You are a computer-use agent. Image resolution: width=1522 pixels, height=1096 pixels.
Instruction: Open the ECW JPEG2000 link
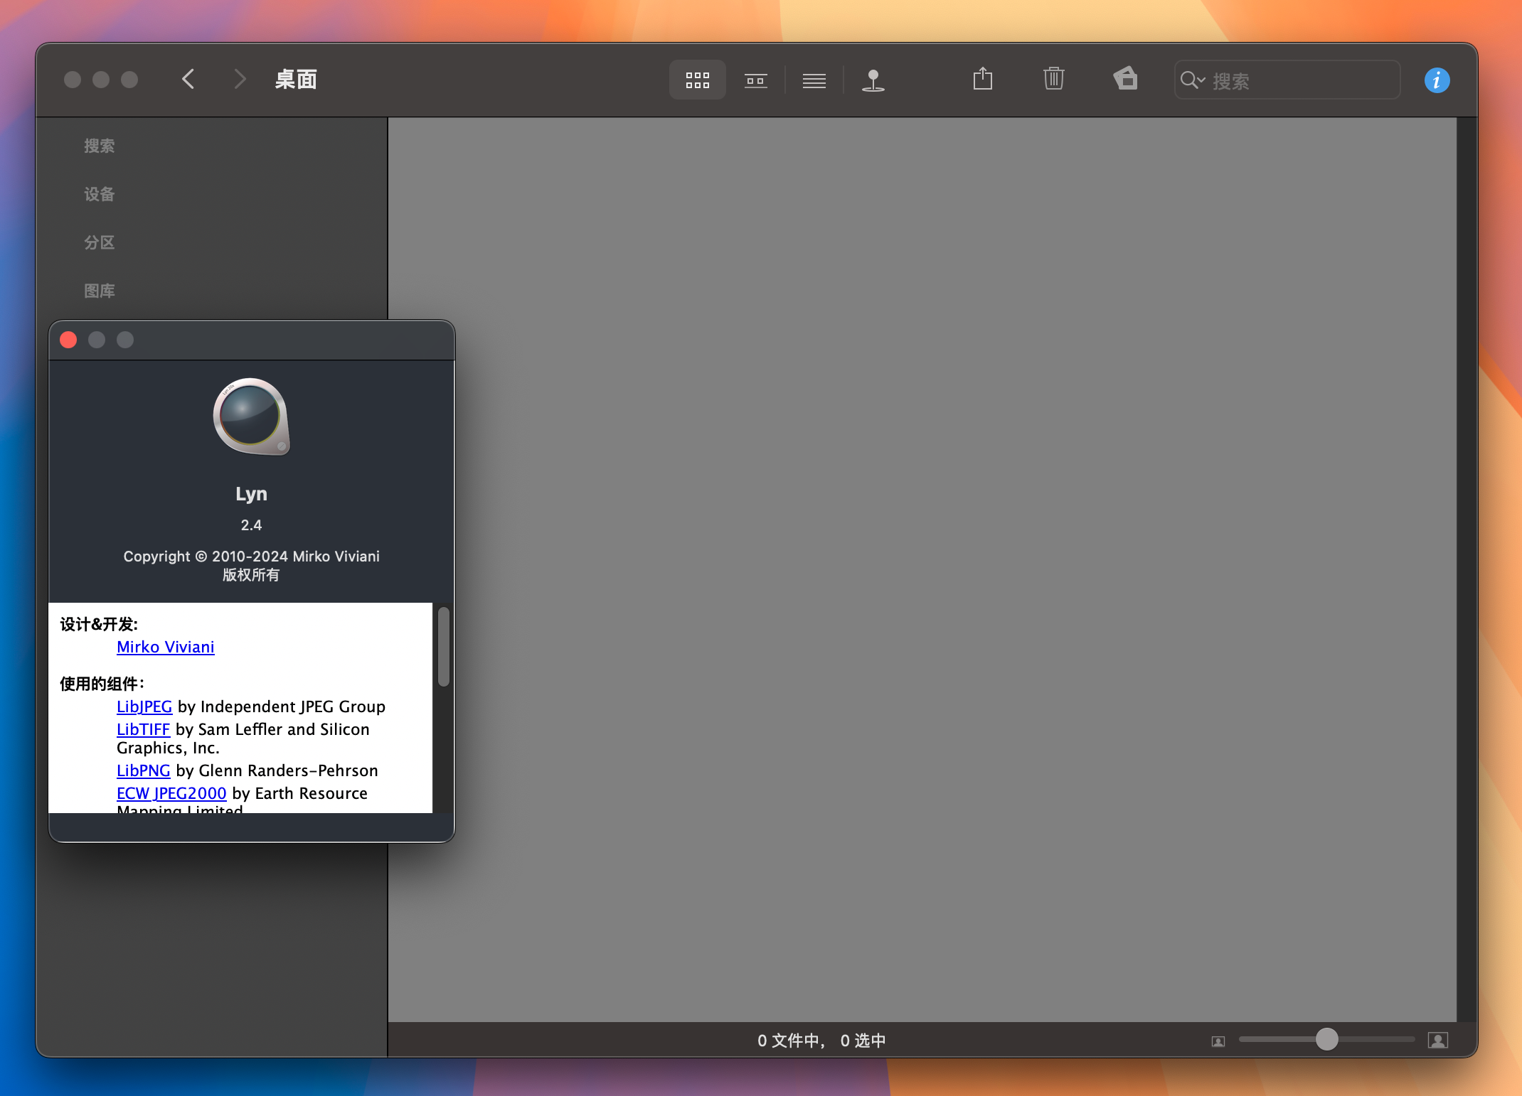pos(171,793)
